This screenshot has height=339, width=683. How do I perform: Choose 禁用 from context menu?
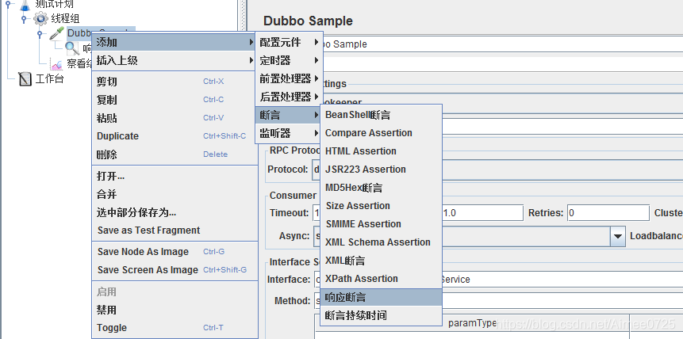tap(175, 310)
